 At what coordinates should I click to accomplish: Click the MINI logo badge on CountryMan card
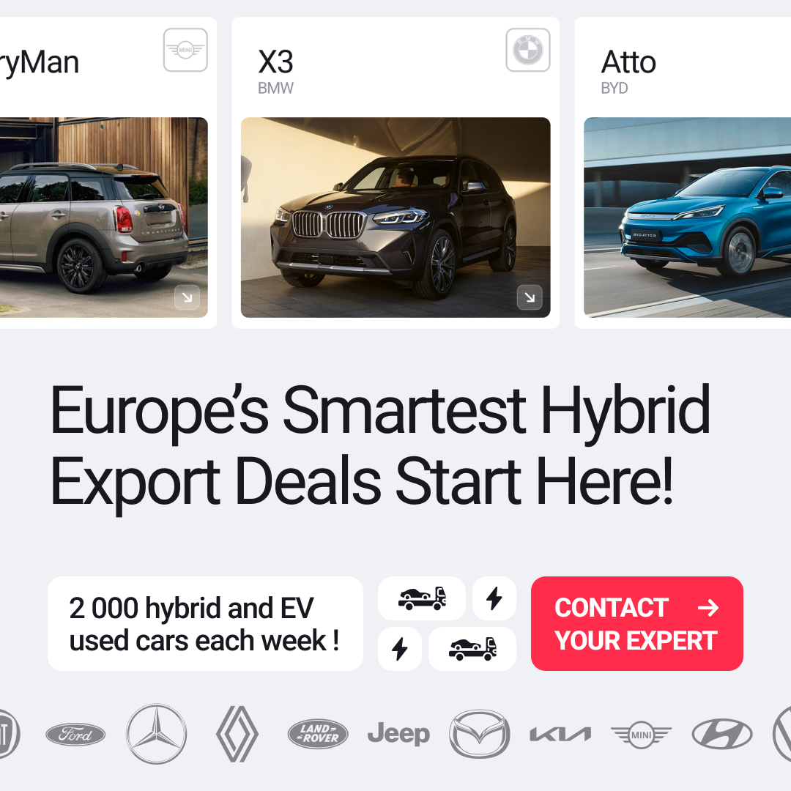click(x=185, y=50)
